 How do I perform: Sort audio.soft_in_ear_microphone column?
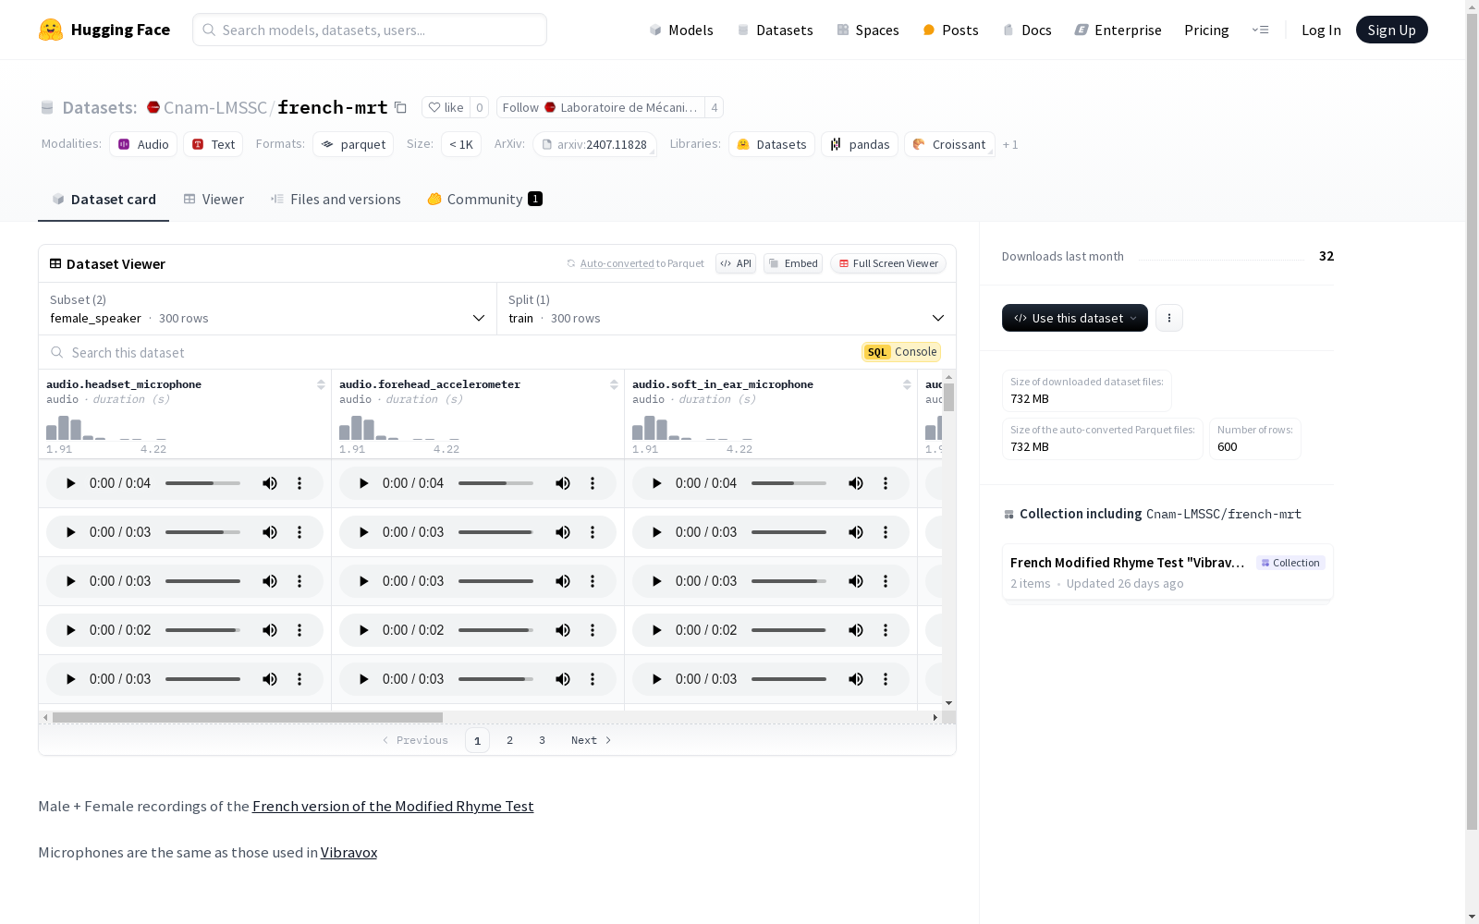point(907,384)
